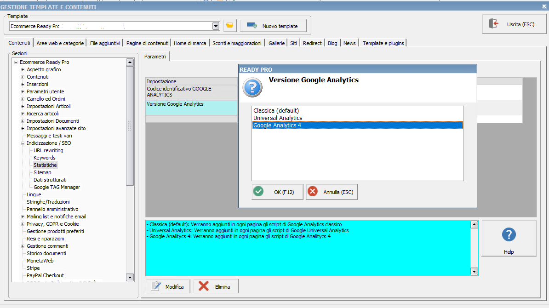Select Pannello amministrativo tree item
Image resolution: width=549 pixels, height=308 pixels.
click(x=52, y=209)
